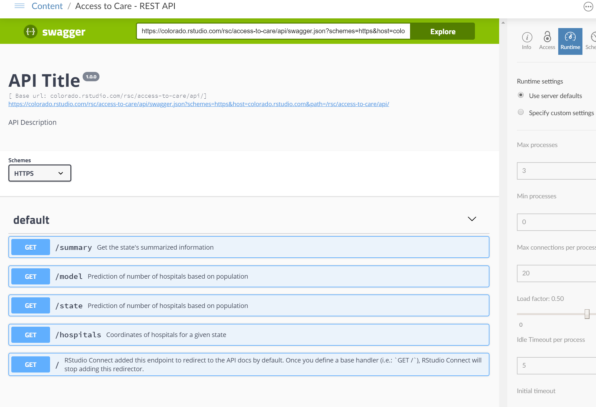Image resolution: width=596 pixels, height=407 pixels.
Task: Go to the Content breadcrumb link
Action: [x=47, y=6]
